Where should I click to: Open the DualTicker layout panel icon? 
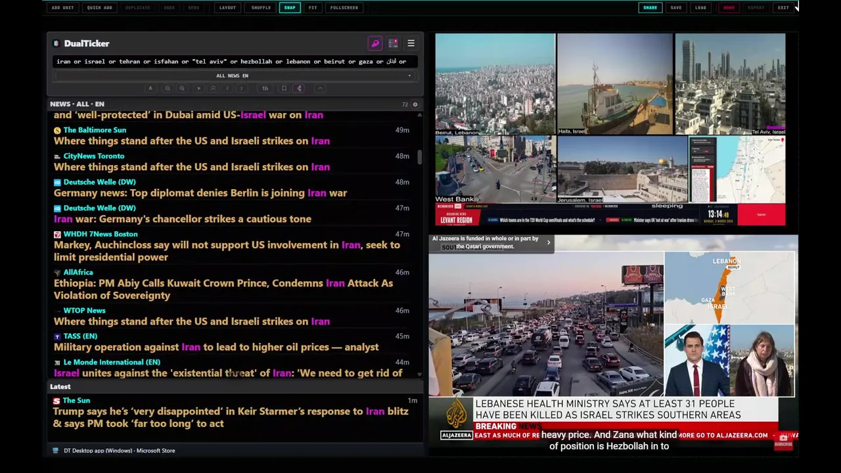tap(393, 43)
